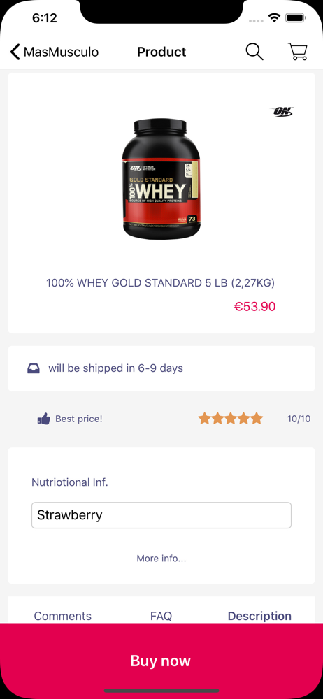Tap the Wi-Fi status icon
Viewport: 323px width, 699px height.
(274, 18)
